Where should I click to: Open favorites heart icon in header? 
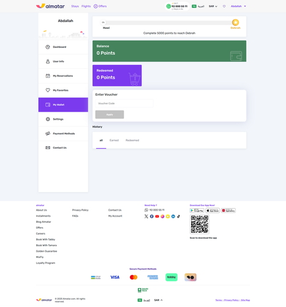tap(224, 6)
